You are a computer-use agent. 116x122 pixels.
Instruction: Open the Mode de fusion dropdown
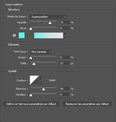(x=48, y=17)
